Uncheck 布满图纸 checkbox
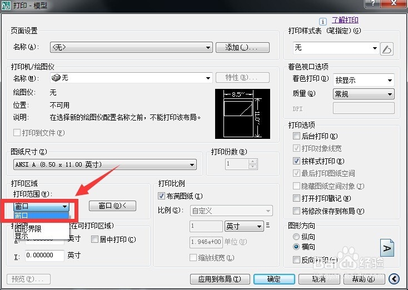The height and width of the screenshot is (290, 408). click(161, 196)
